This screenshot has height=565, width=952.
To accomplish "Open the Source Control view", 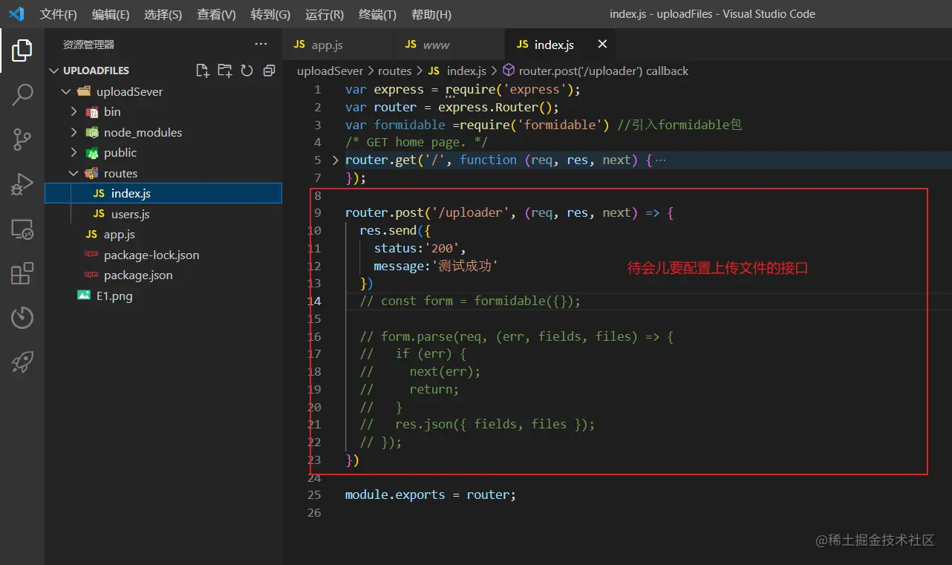I will tap(22, 139).
